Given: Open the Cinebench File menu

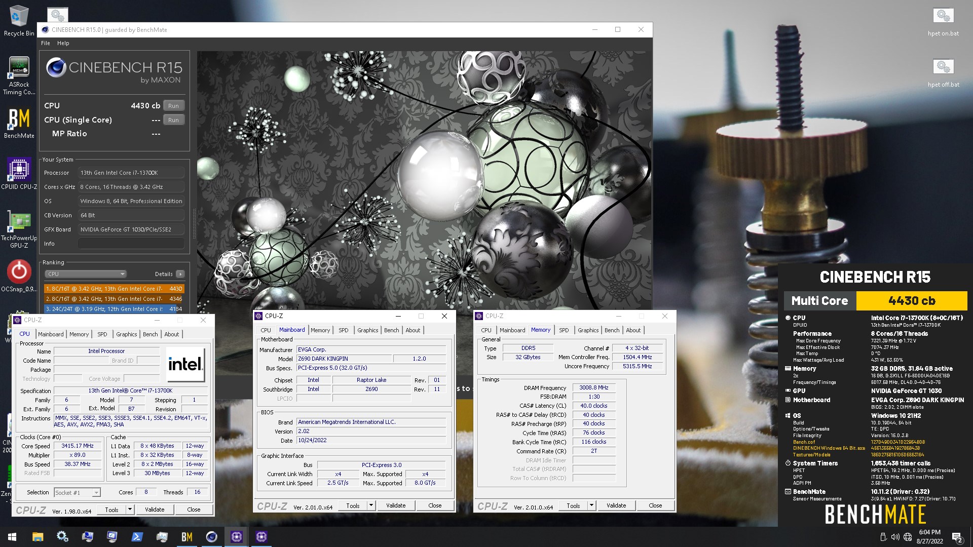Looking at the screenshot, I should 46,43.
